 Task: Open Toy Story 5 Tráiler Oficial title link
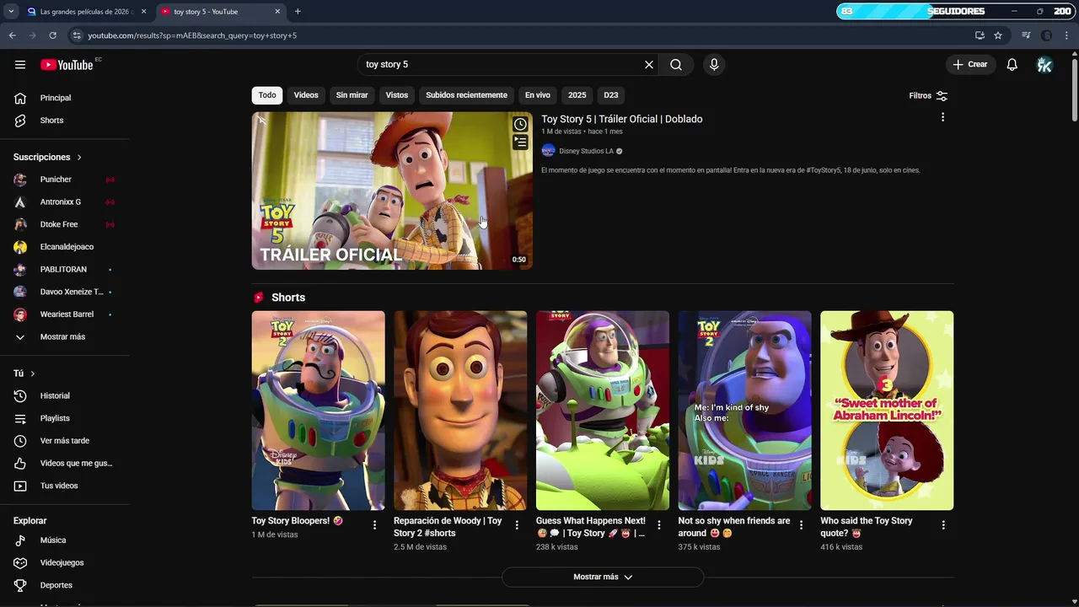point(622,120)
